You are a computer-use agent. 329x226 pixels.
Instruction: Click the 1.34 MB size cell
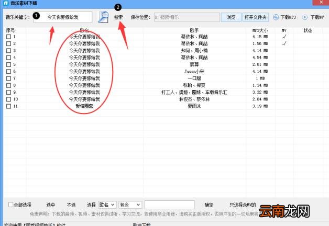click(x=260, y=85)
